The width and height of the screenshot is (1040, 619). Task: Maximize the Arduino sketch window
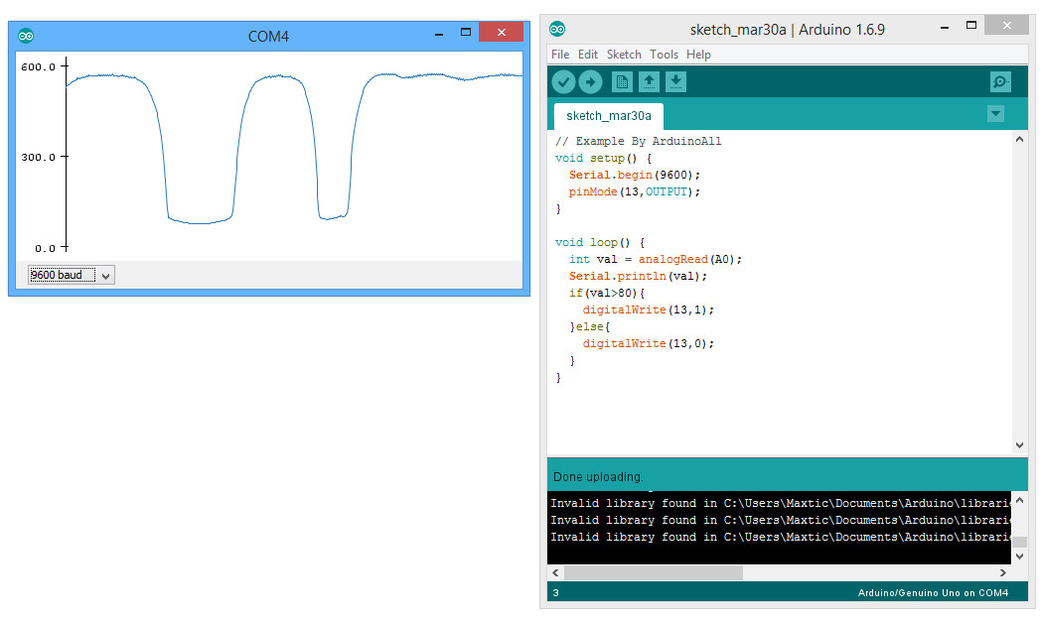click(971, 25)
